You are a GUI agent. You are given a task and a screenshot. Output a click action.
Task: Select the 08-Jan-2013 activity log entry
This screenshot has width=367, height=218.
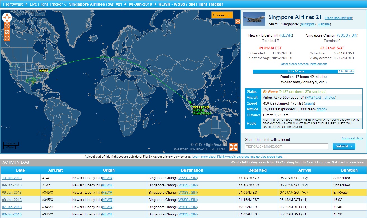pos(12,200)
